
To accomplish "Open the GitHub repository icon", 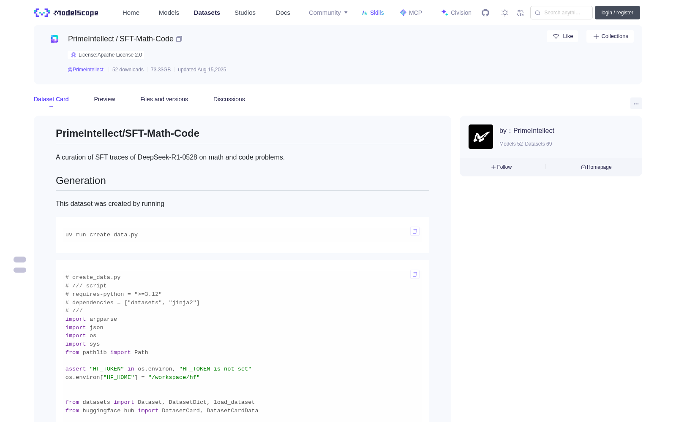I will 485,13.
